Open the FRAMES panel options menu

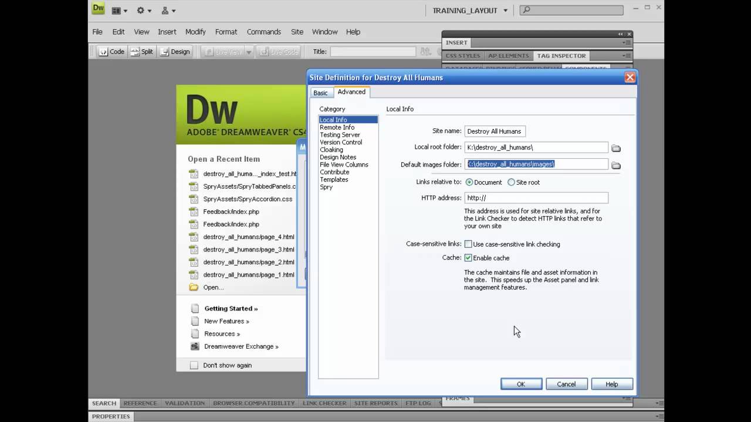(627, 399)
